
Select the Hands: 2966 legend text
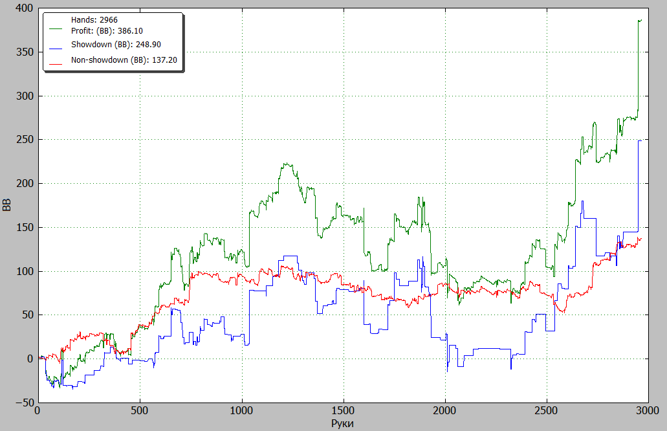tap(94, 20)
